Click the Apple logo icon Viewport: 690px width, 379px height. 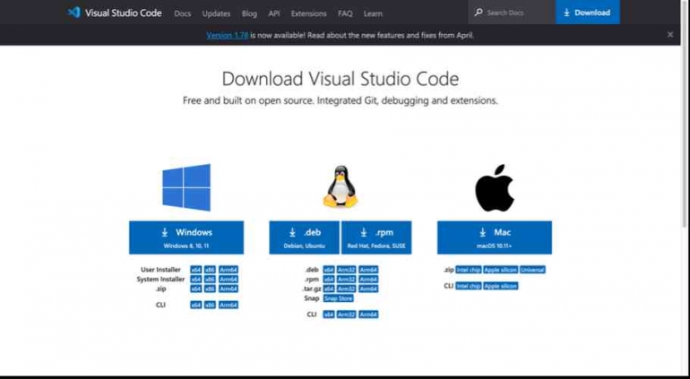pos(494,187)
